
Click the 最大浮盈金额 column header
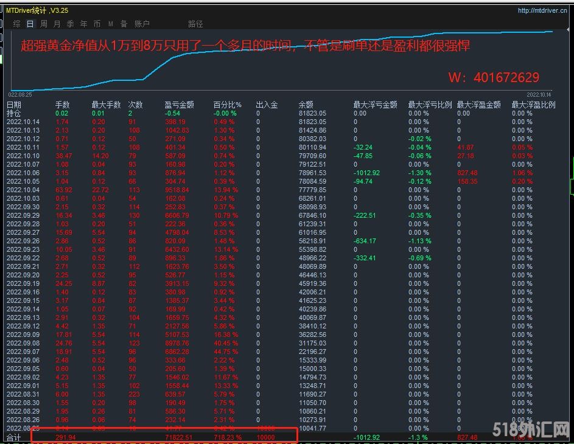click(479, 105)
